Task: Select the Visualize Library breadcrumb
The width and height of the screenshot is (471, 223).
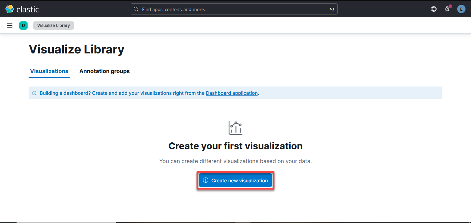Action: [x=53, y=26]
